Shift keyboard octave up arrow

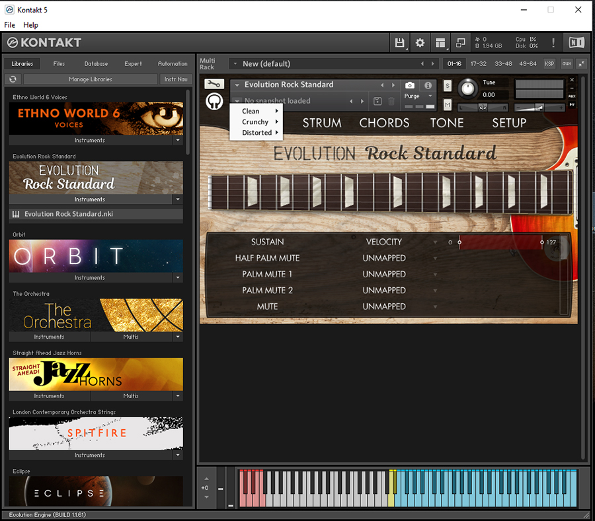[x=206, y=479]
